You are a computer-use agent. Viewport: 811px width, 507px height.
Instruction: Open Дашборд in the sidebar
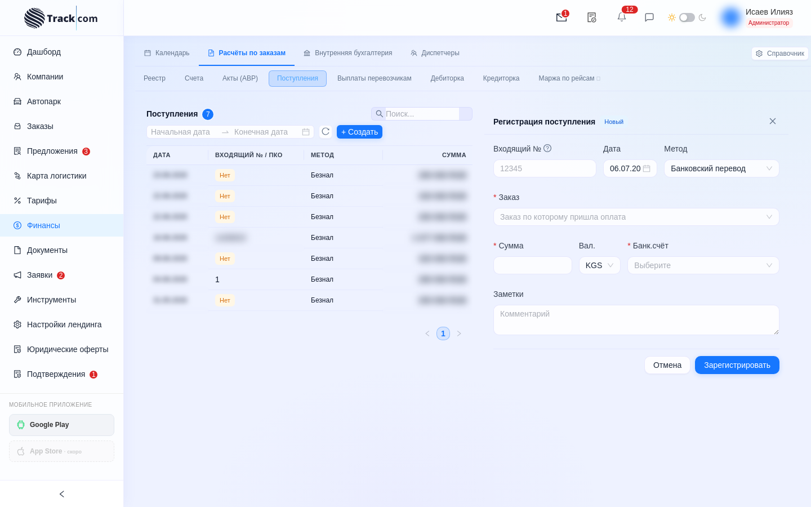pyautogui.click(x=62, y=52)
